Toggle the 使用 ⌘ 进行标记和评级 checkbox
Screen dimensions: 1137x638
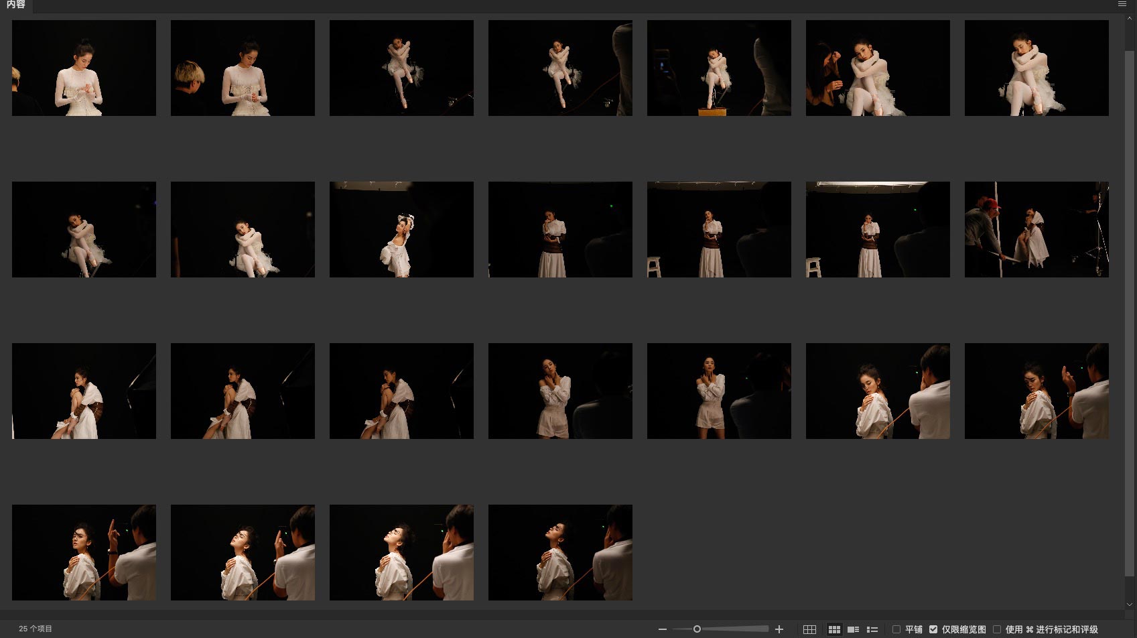click(997, 629)
